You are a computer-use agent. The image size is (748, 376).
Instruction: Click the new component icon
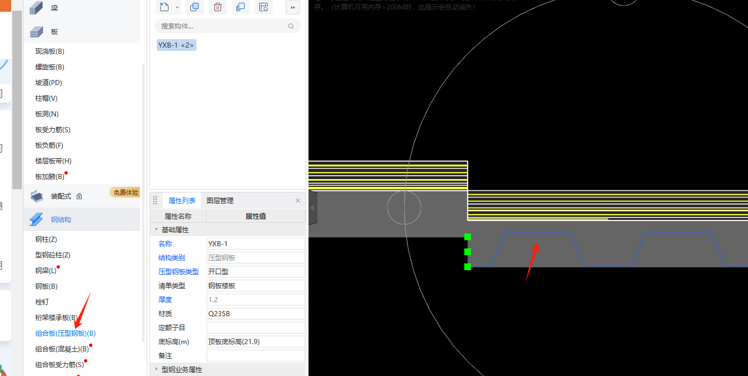point(164,7)
